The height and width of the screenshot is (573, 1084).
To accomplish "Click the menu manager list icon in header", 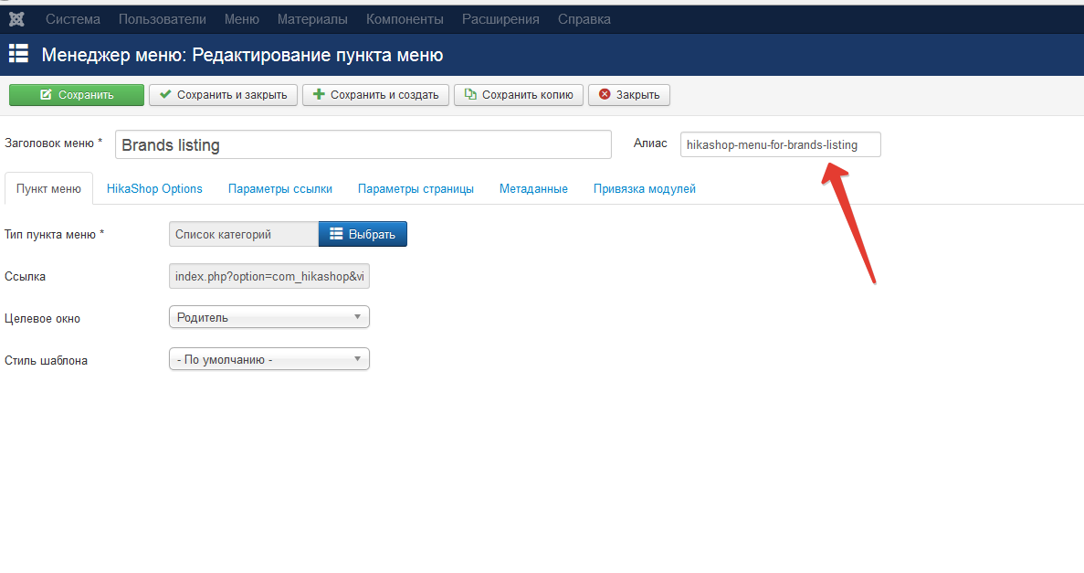I will pos(18,54).
